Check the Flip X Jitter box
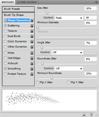The height and width of the screenshot is (117, 99). tap(37, 82)
